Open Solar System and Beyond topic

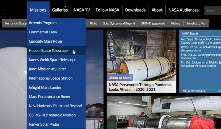(119, 23)
